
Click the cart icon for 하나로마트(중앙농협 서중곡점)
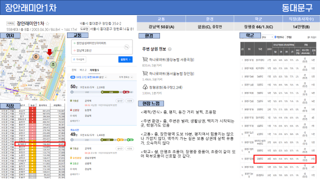(x=145, y=59)
